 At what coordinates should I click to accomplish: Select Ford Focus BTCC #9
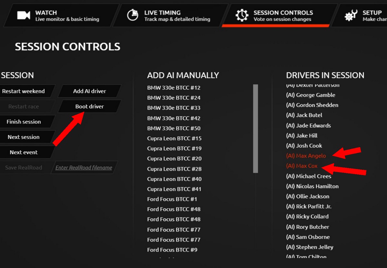(x=172, y=250)
